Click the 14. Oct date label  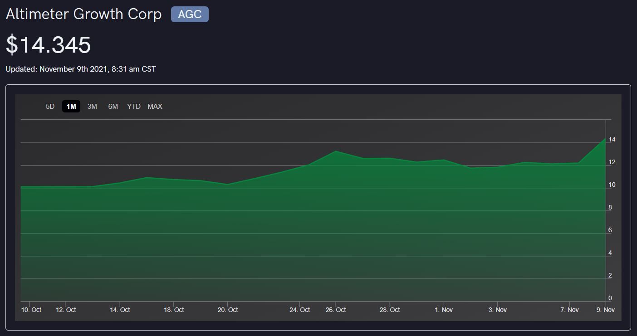click(x=120, y=310)
